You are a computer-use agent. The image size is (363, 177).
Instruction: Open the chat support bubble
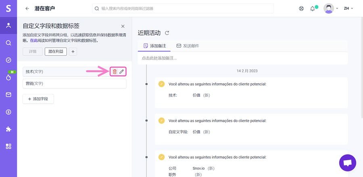[348, 163]
